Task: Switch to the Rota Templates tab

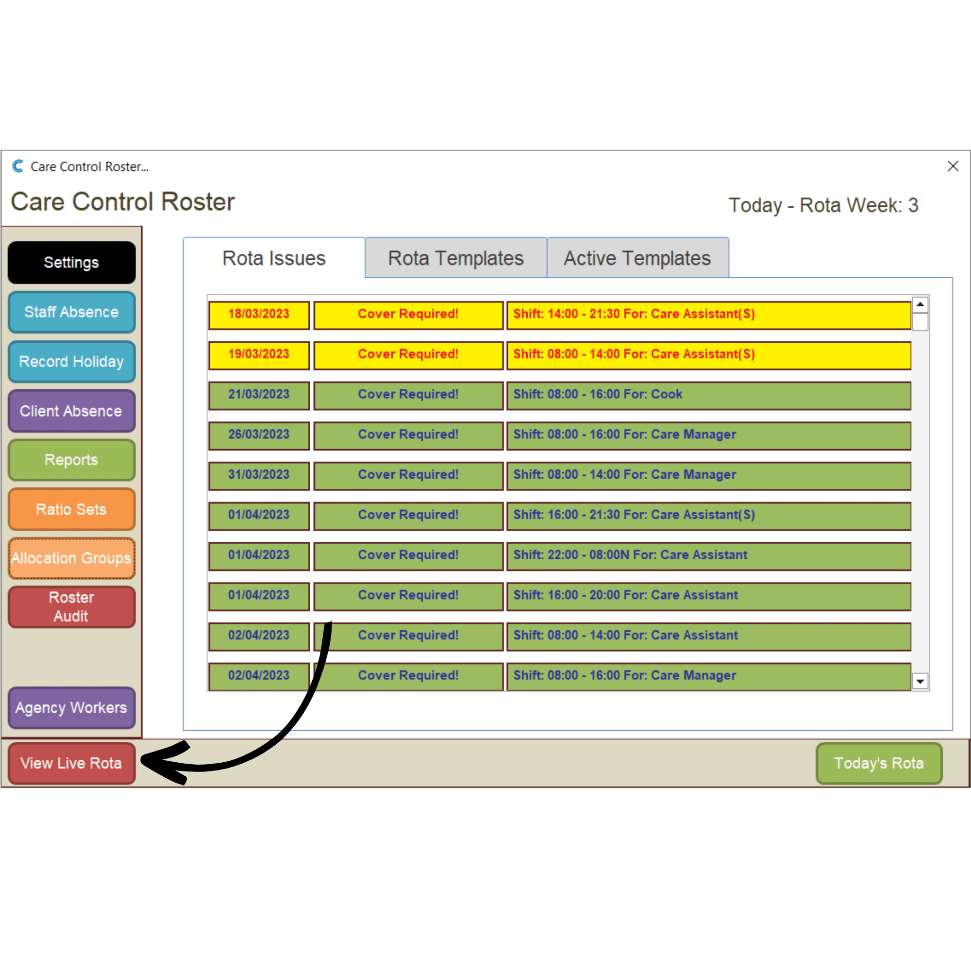Action: 455,258
